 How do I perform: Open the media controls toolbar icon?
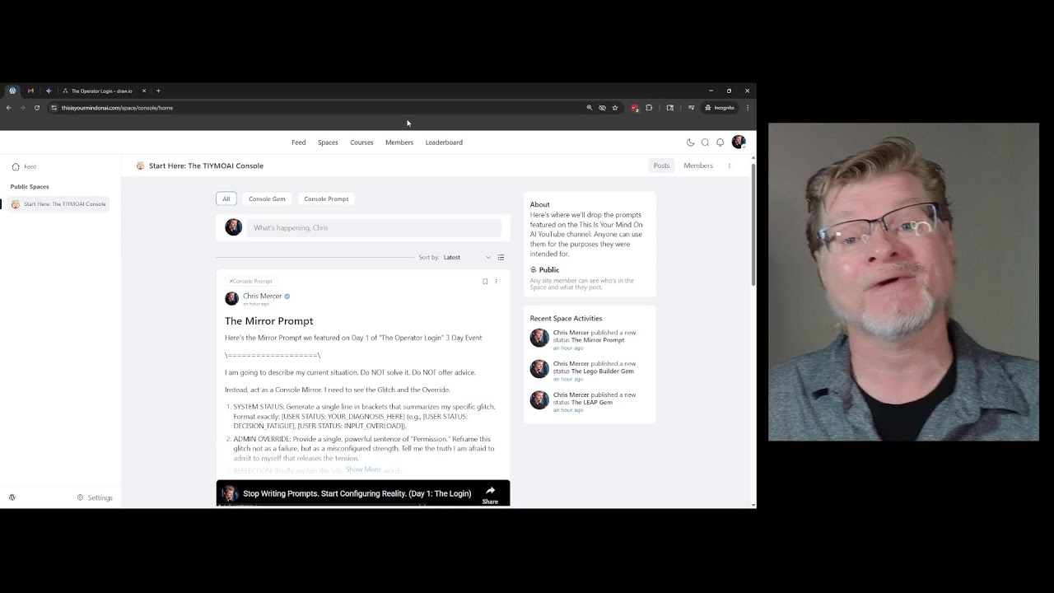click(691, 108)
